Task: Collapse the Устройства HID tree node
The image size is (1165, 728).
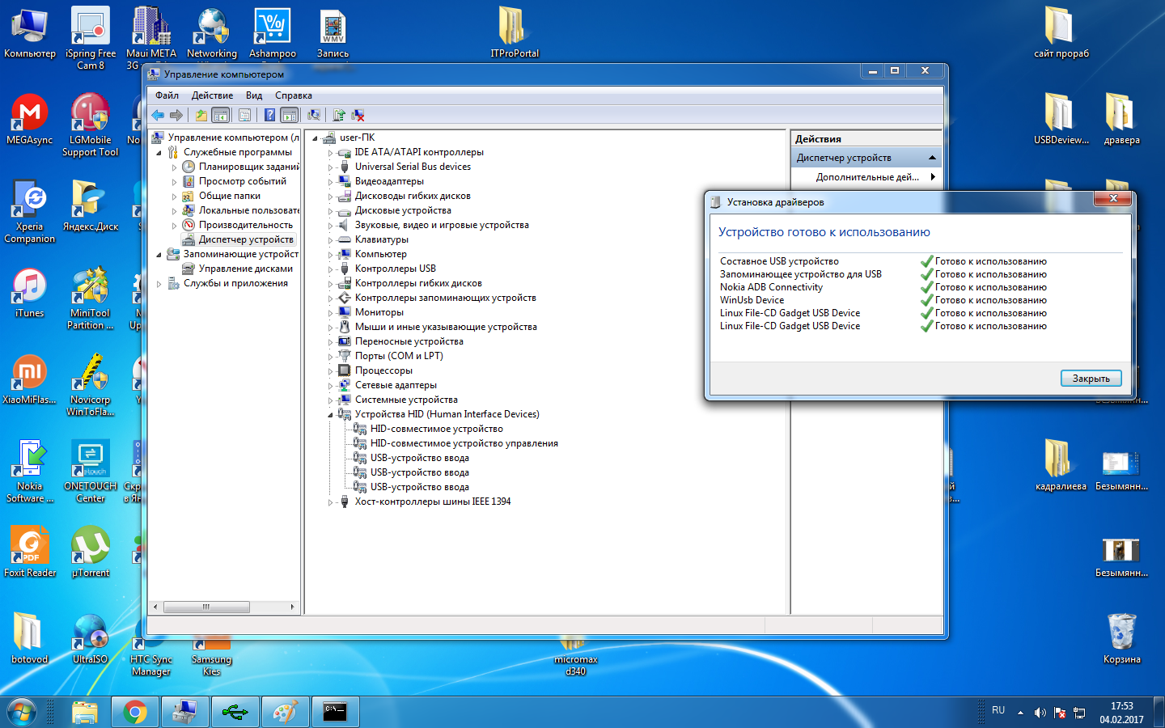Action: pos(330,415)
